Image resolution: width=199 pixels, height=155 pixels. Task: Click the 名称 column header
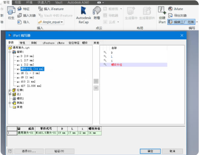coord(114,48)
